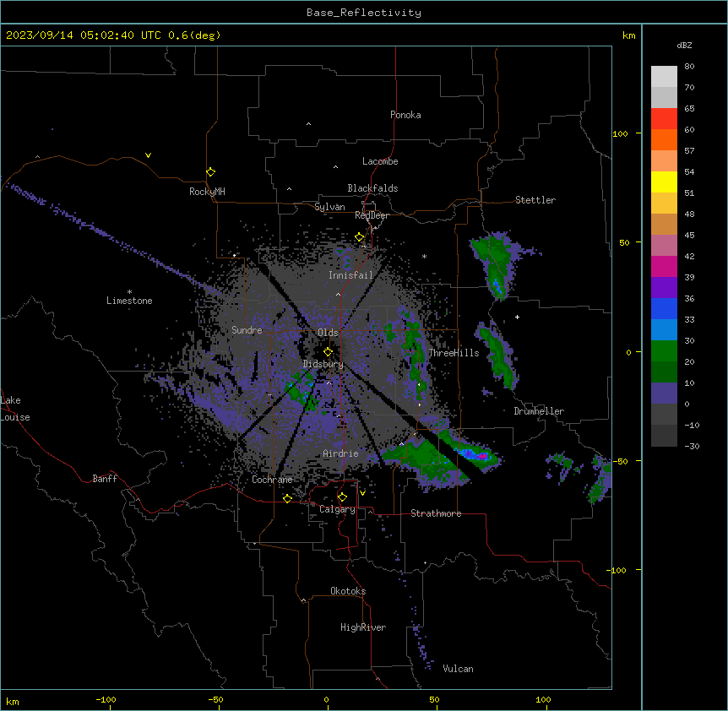
Task: Select the Blackfalds label
Action: tap(372, 188)
